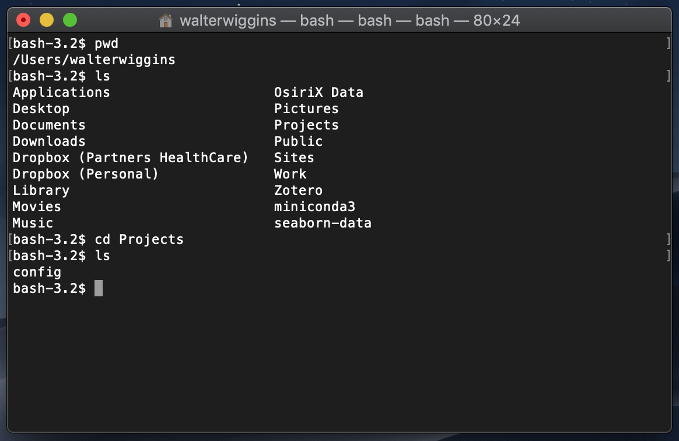Click the 'seaborn-data' entry
679x441 pixels.
click(323, 223)
